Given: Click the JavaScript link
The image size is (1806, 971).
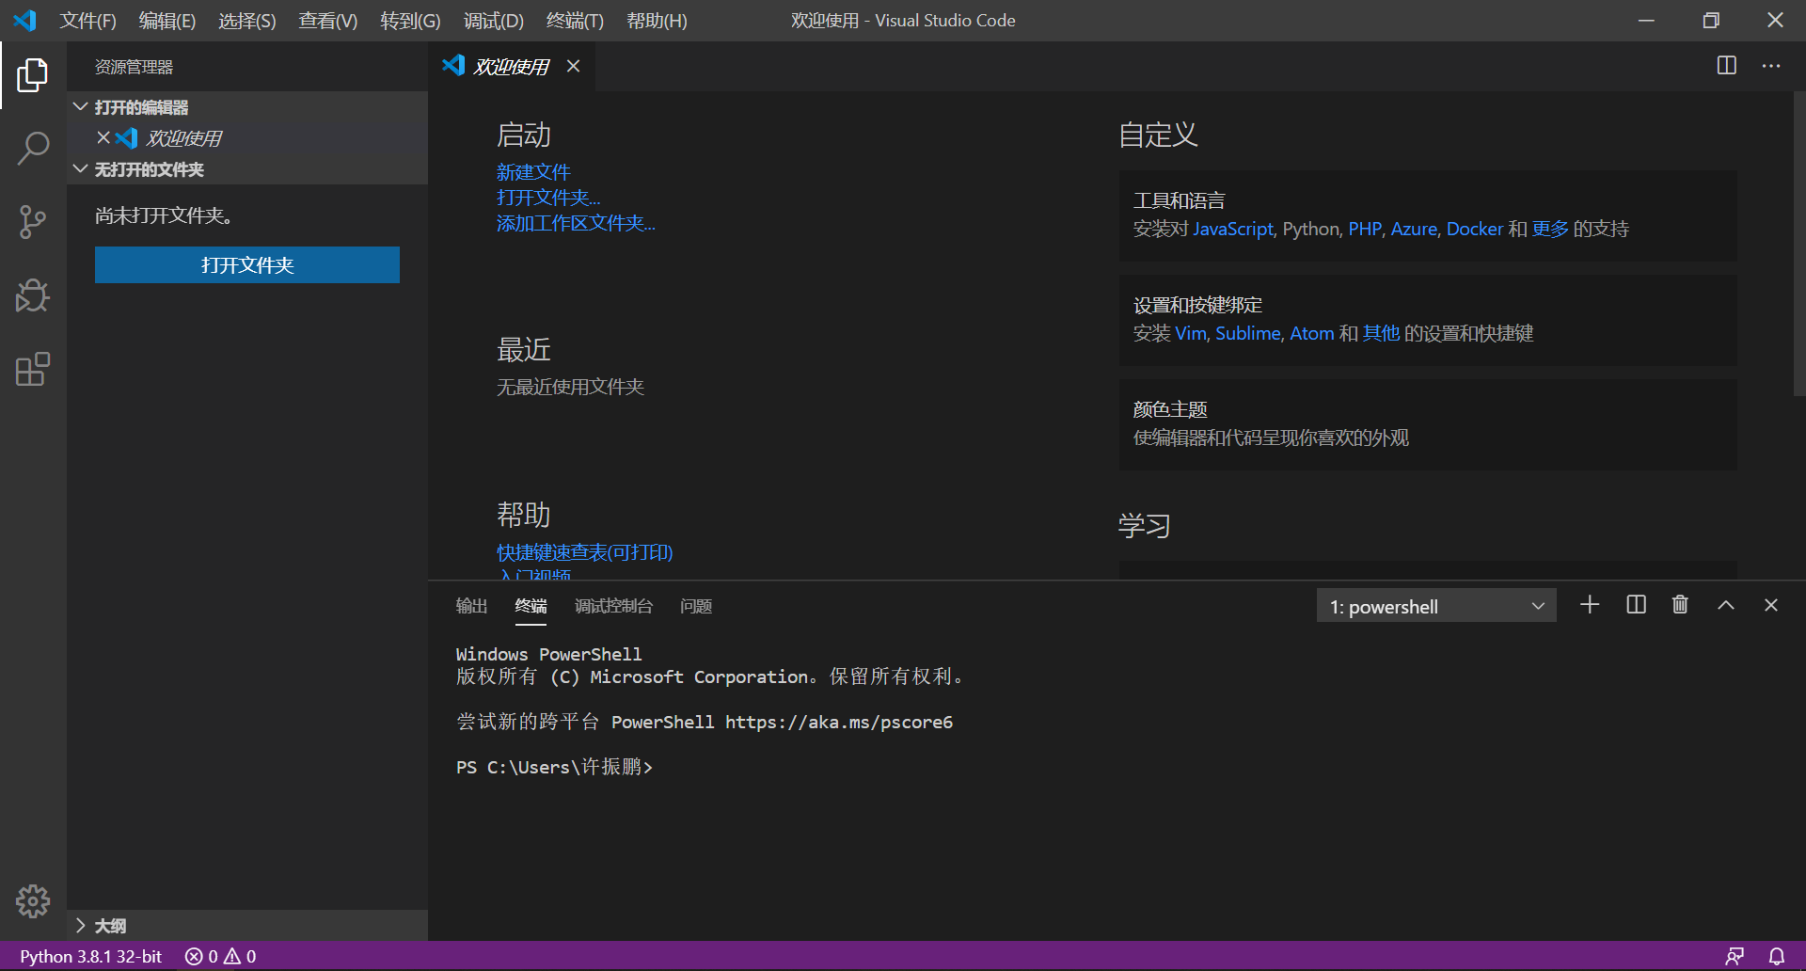Looking at the screenshot, I should pos(1233,229).
